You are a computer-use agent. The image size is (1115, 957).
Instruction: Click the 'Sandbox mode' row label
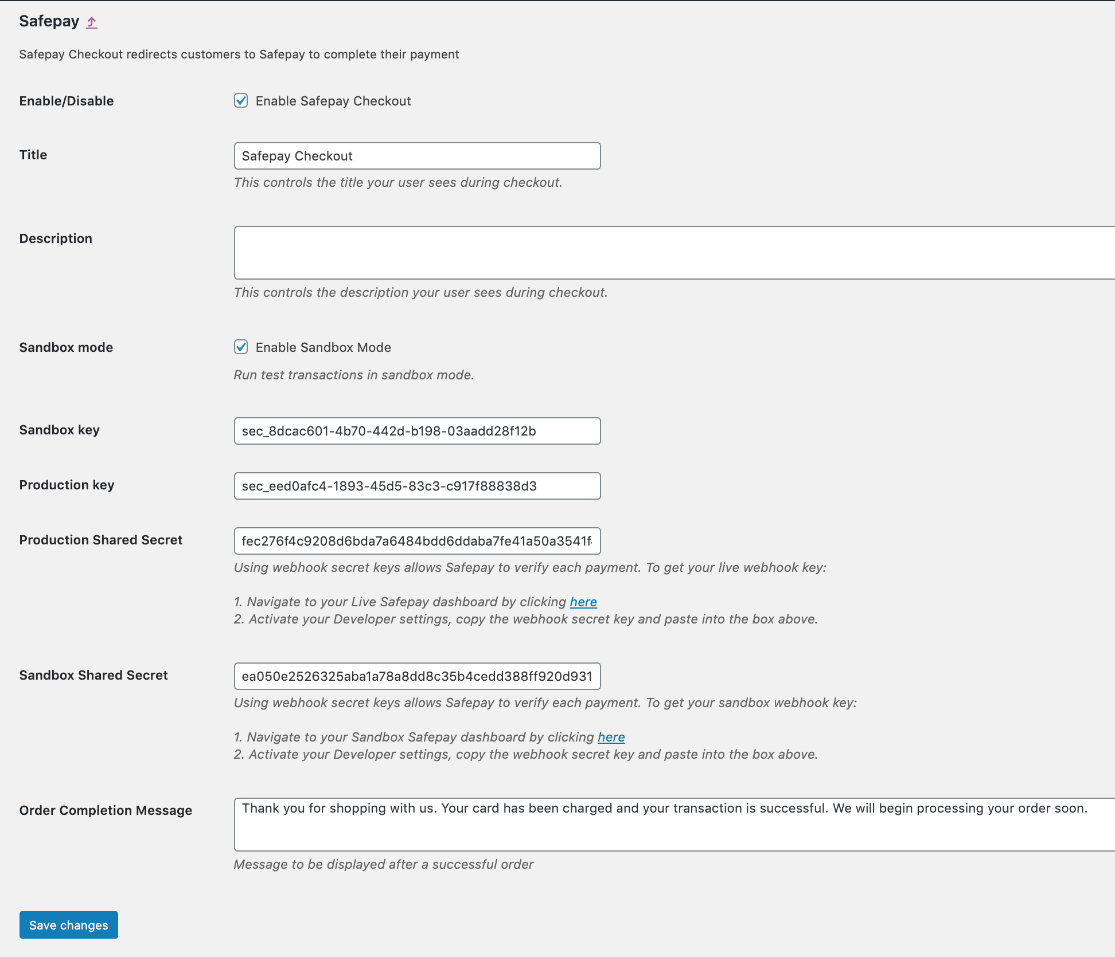66,347
